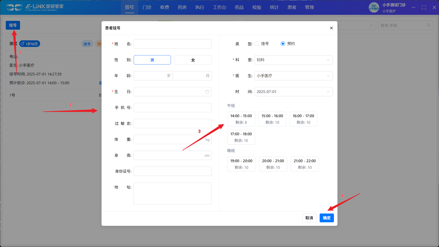The height and width of the screenshot is (247, 439).
Task: Click the male 1岁10月 age badge
Action: (x=30, y=44)
